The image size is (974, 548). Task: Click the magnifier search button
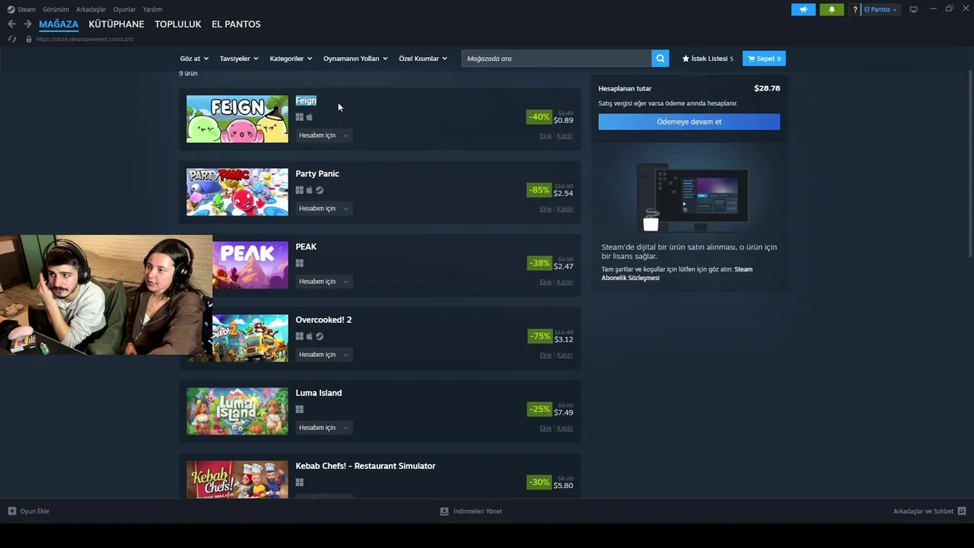pyautogui.click(x=660, y=59)
